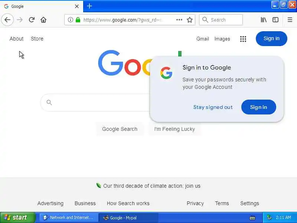
Task: Select the Google tab
Action: point(42,6)
